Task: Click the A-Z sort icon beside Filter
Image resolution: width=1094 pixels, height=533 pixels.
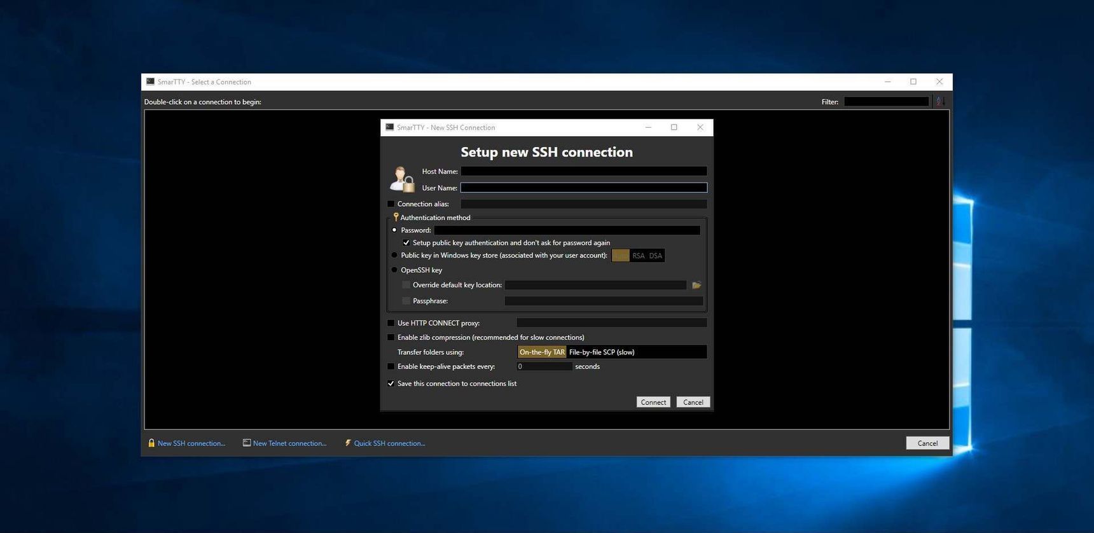Action: coord(940,102)
